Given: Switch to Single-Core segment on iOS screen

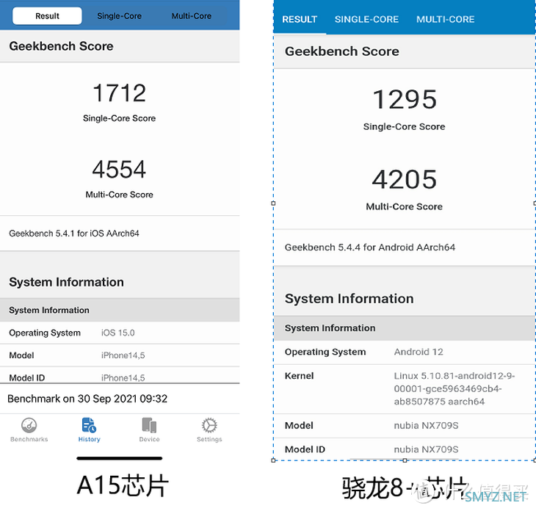Looking at the screenshot, I should 119,16.
